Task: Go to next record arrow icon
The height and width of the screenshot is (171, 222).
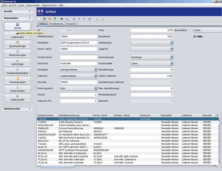Action: (x=84, y=19)
